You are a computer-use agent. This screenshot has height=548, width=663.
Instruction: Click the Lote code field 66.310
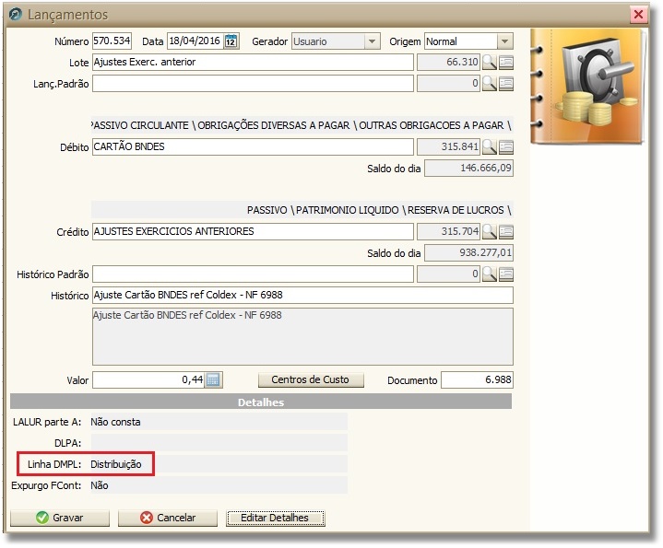pos(448,62)
